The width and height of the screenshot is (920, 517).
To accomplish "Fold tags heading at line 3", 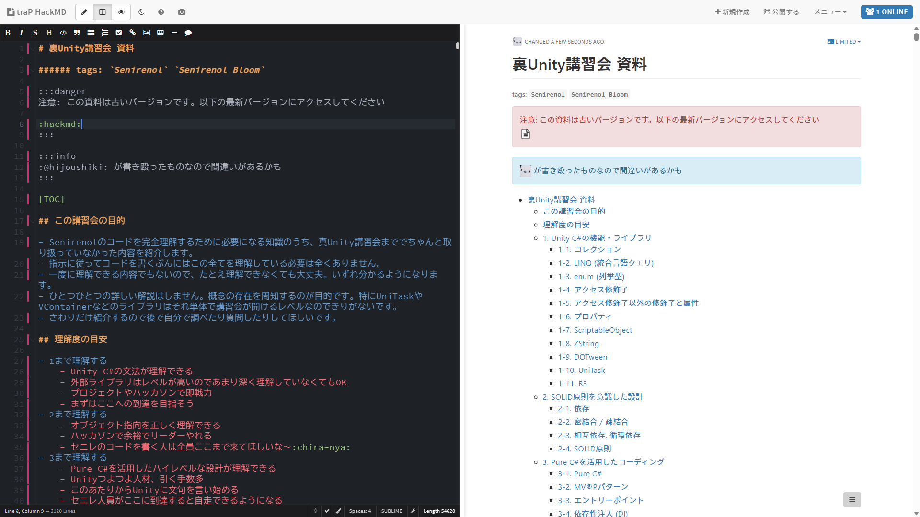I will [x=32, y=70].
